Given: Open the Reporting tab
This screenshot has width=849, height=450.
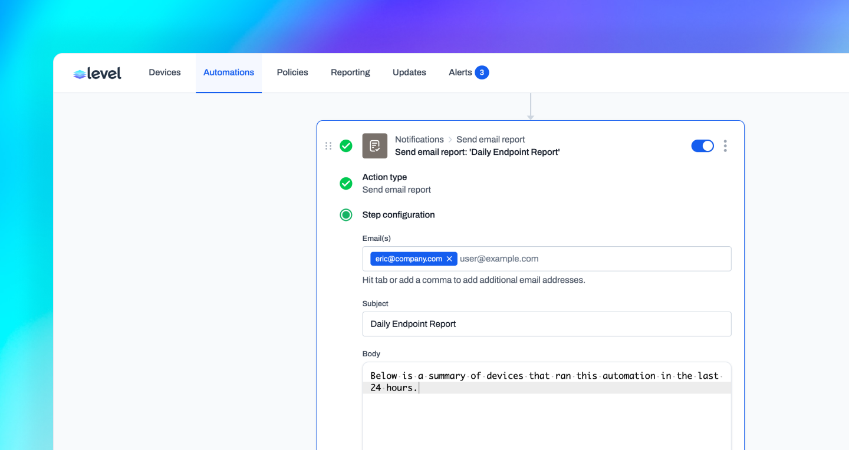Looking at the screenshot, I should pyautogui.click(x=350, y=72).
